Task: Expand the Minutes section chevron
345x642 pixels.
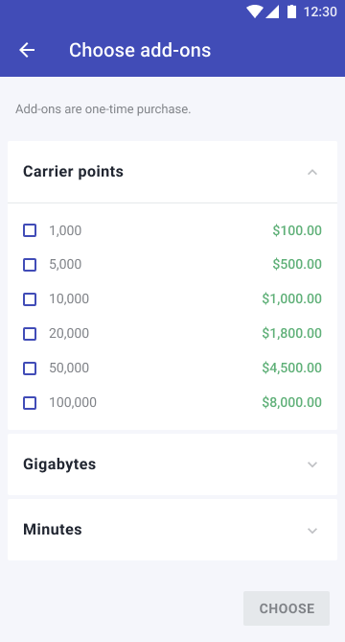Action: coord(312,531)
